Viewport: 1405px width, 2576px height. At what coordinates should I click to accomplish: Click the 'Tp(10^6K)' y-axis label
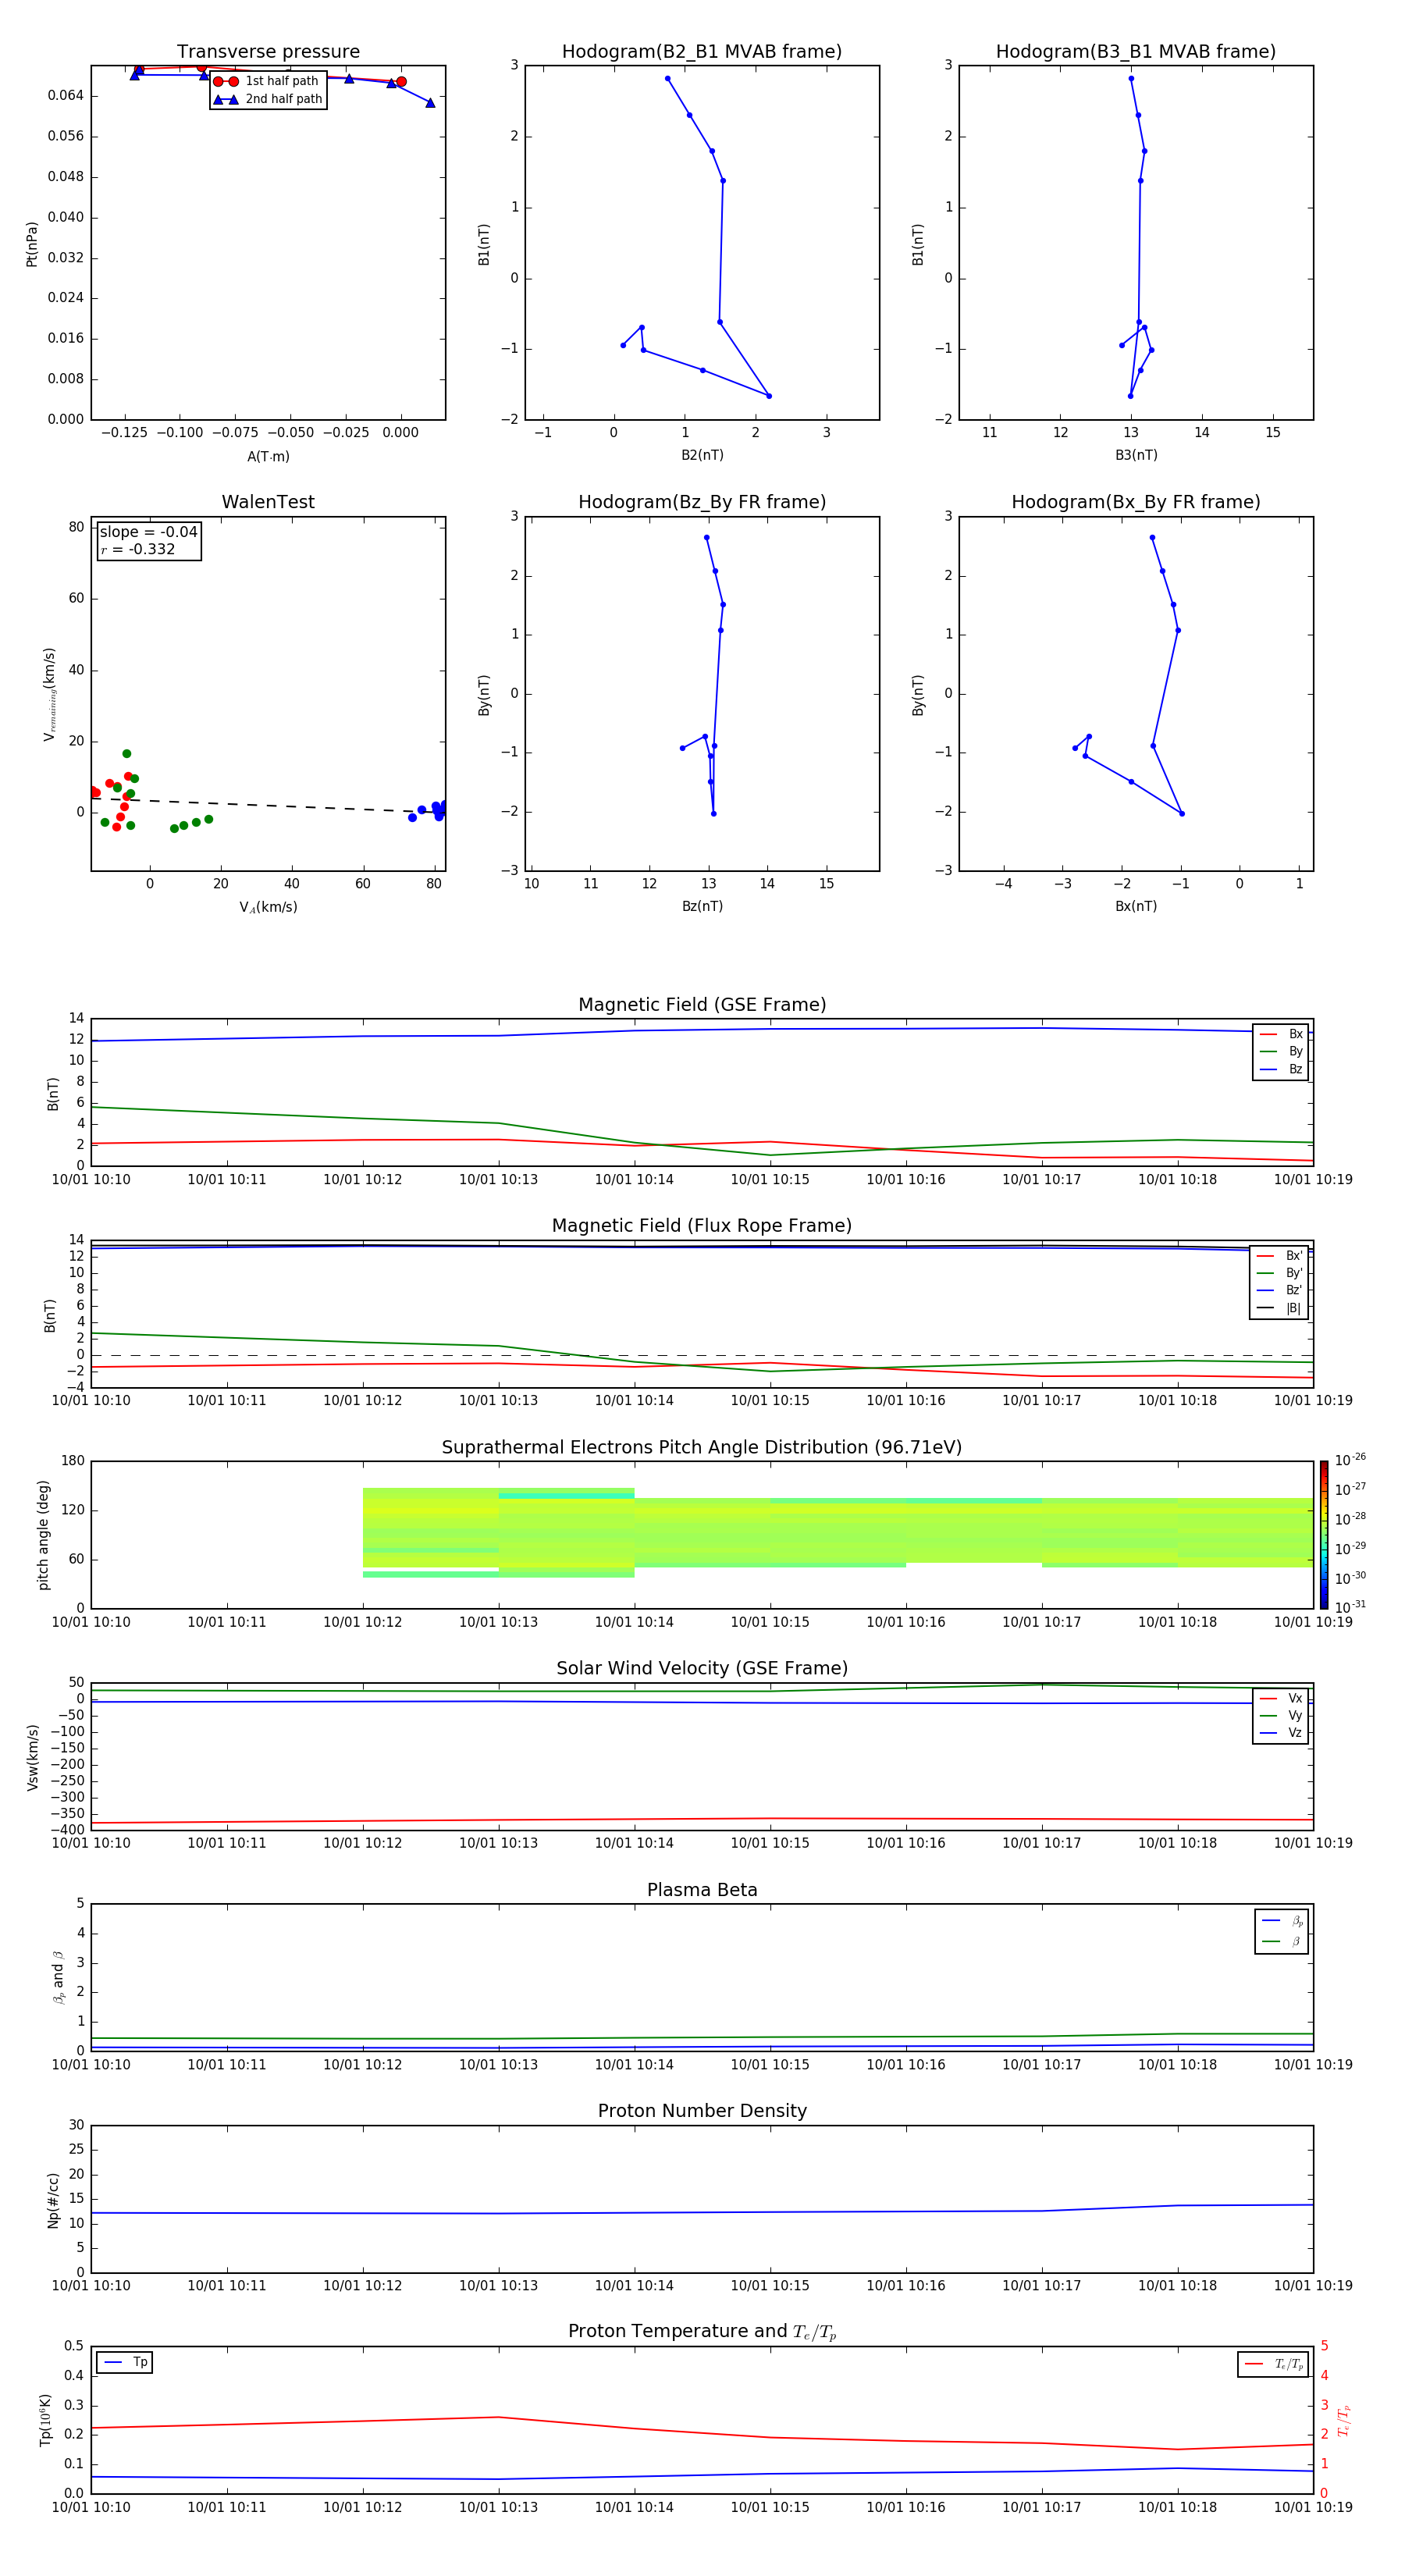45,2420
